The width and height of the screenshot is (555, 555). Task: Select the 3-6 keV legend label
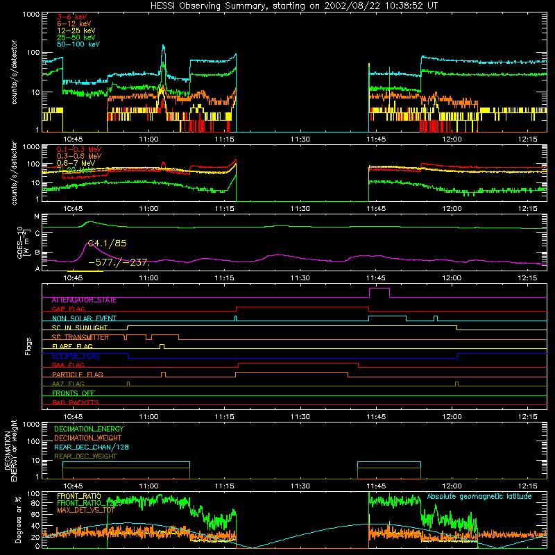71,17
